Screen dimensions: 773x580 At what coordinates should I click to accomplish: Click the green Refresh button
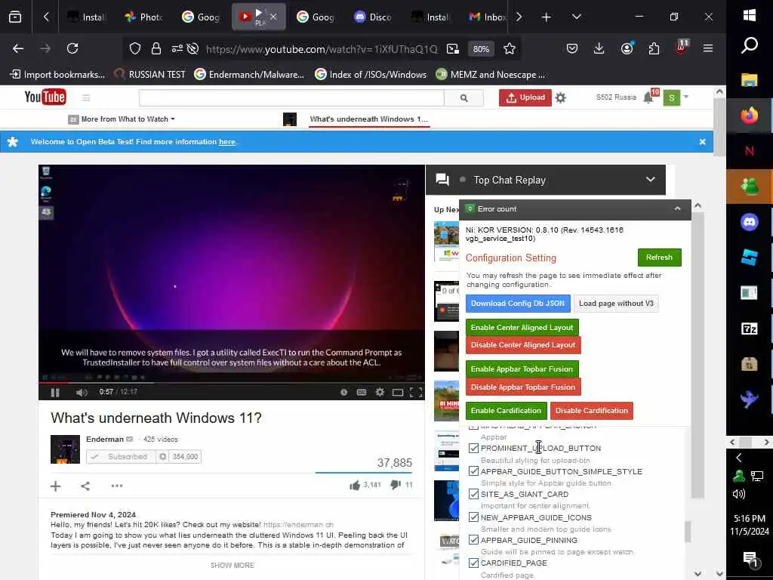click(x=659, y=258)
